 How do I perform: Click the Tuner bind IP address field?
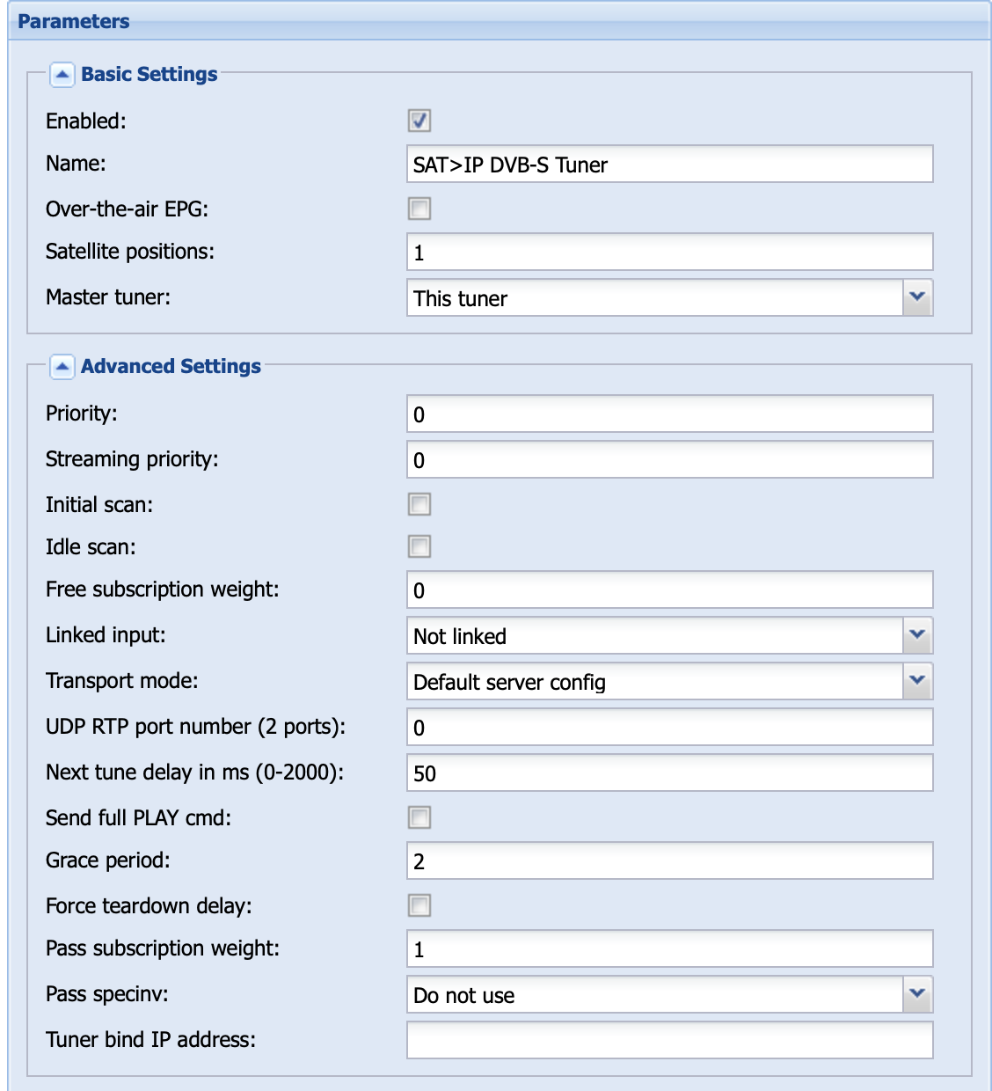(x=669, y=1040)
